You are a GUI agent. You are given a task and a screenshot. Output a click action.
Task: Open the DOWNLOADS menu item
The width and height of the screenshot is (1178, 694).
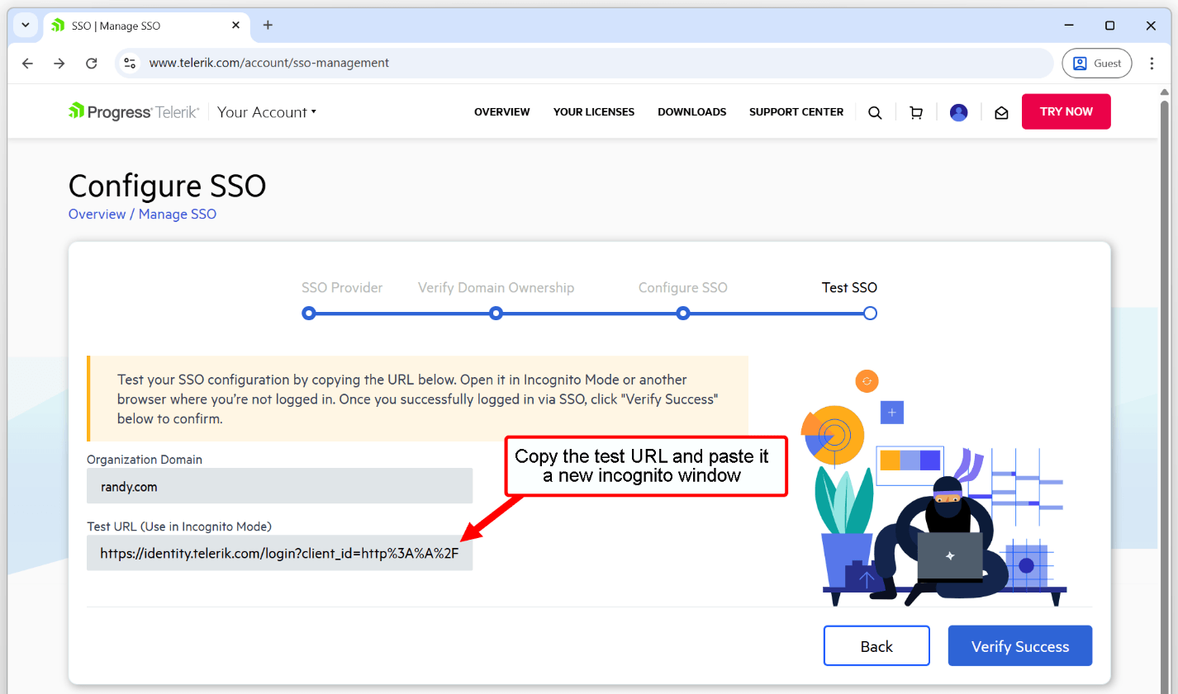(x=692, y=112)
